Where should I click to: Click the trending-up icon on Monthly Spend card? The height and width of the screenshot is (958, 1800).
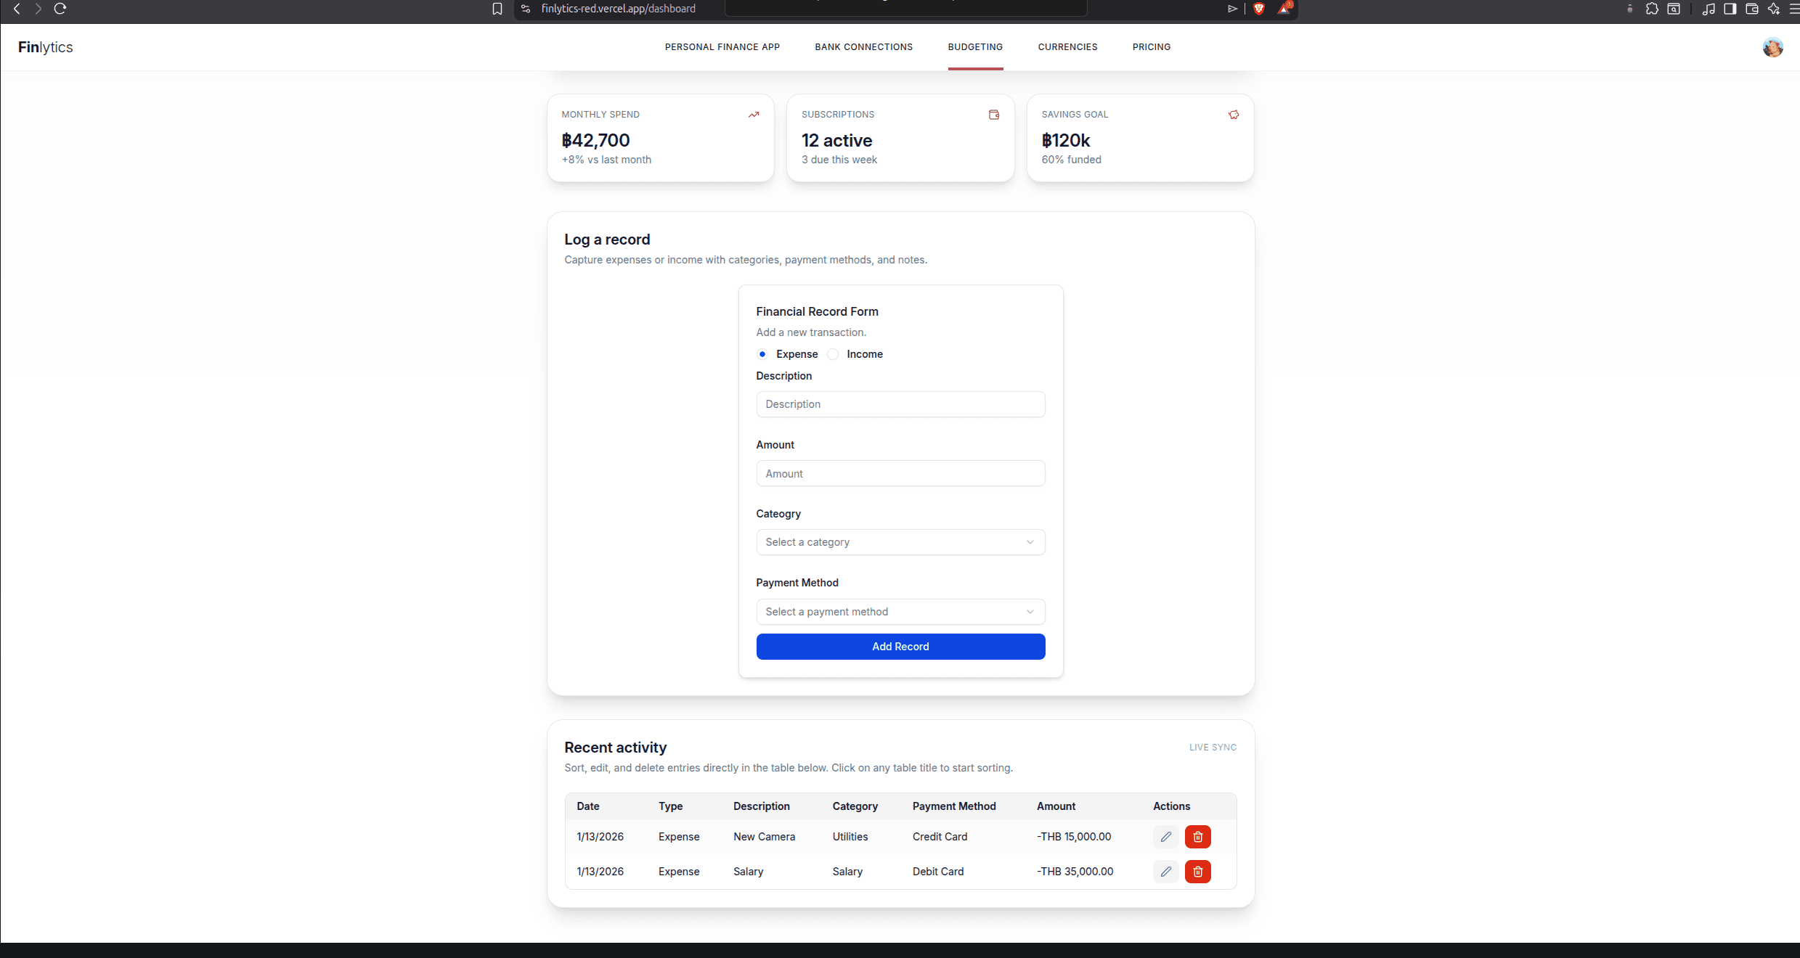753,115
